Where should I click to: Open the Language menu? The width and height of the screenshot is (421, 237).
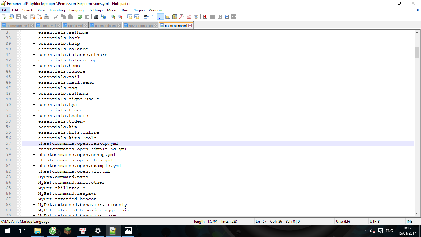pyautogui.click(x=77, y=10)
